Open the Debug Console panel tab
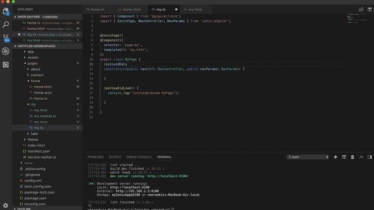 (138, 157)
